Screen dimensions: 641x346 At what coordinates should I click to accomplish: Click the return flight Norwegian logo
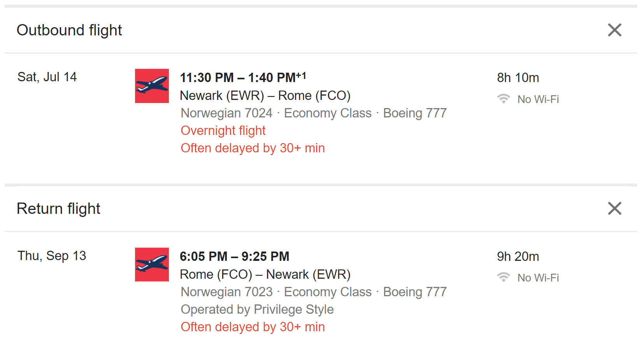pos(152,264)
